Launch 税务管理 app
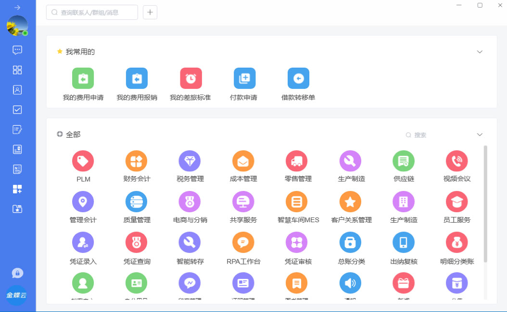The width and height of the screenshot is (507, 312). [x=190, y=161]
